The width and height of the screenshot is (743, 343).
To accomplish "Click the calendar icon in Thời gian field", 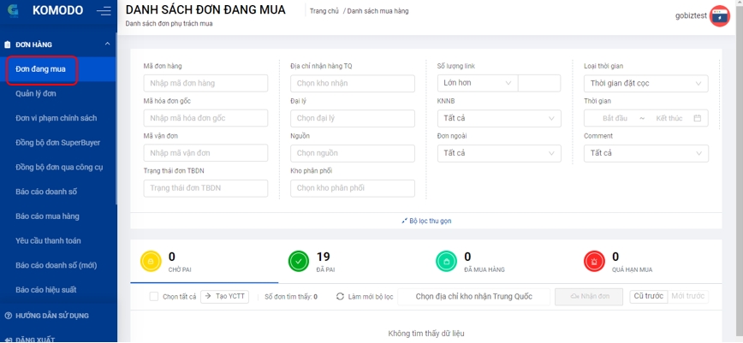I will coord(698,118).
